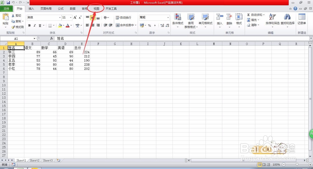Toggle center text alignment

(93, 25)
